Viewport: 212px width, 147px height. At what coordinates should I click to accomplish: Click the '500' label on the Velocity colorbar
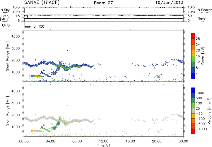pos(200,98)
